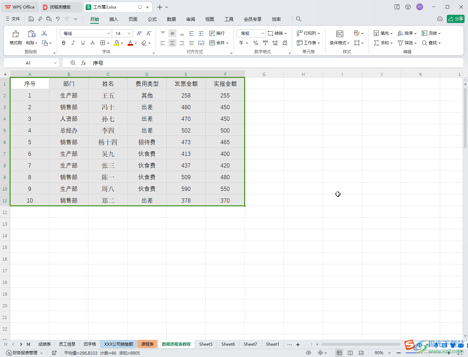Increase indent in alignment group
This screenshot has height=357, width=468.
201,33
